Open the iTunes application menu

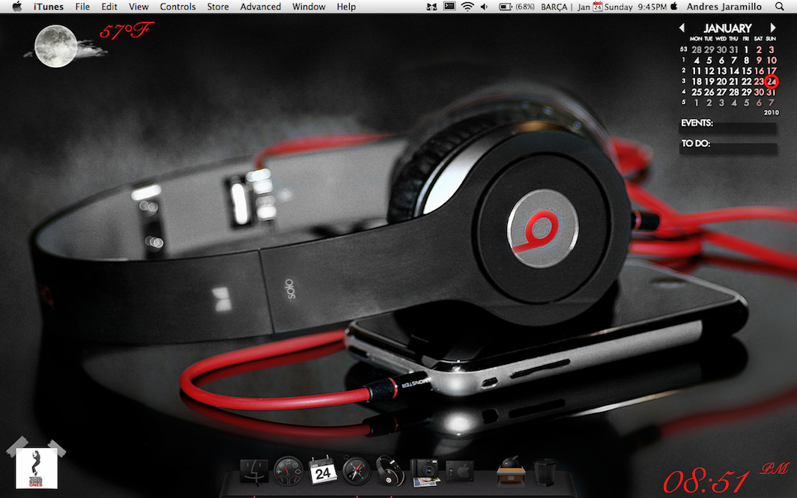tap(49, 7)
